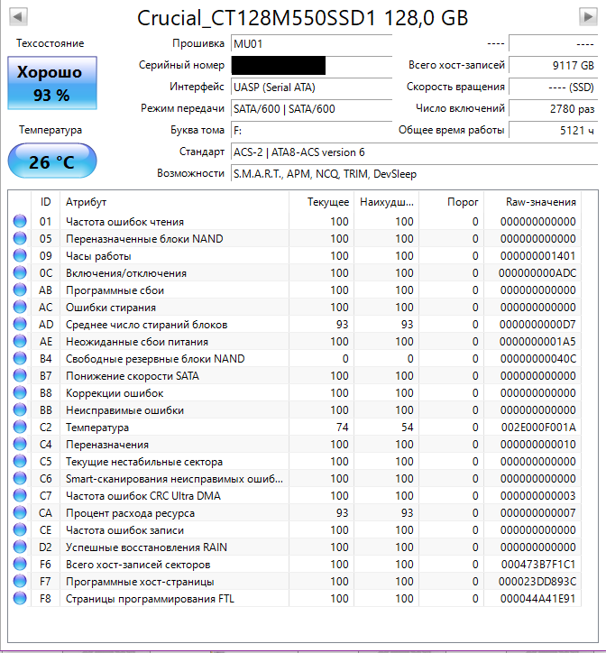Click raw value 002E000F001A
The width and height of the screenshot is (606, 653).
pyautogui.click(x=538, y=428)
